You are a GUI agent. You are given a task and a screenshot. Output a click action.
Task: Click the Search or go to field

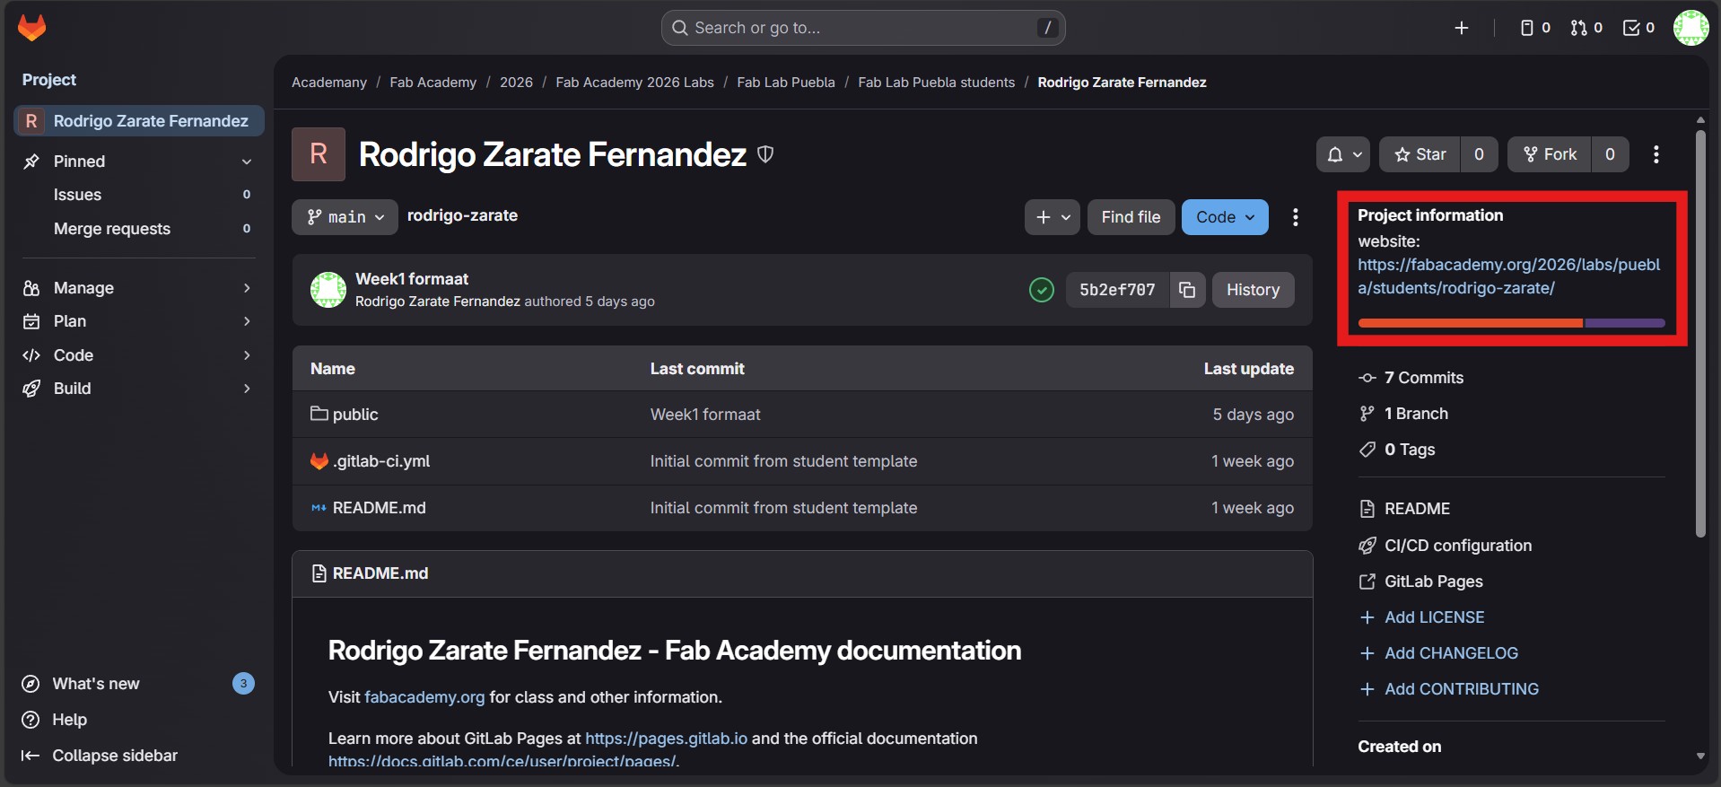tap(863, 28)
